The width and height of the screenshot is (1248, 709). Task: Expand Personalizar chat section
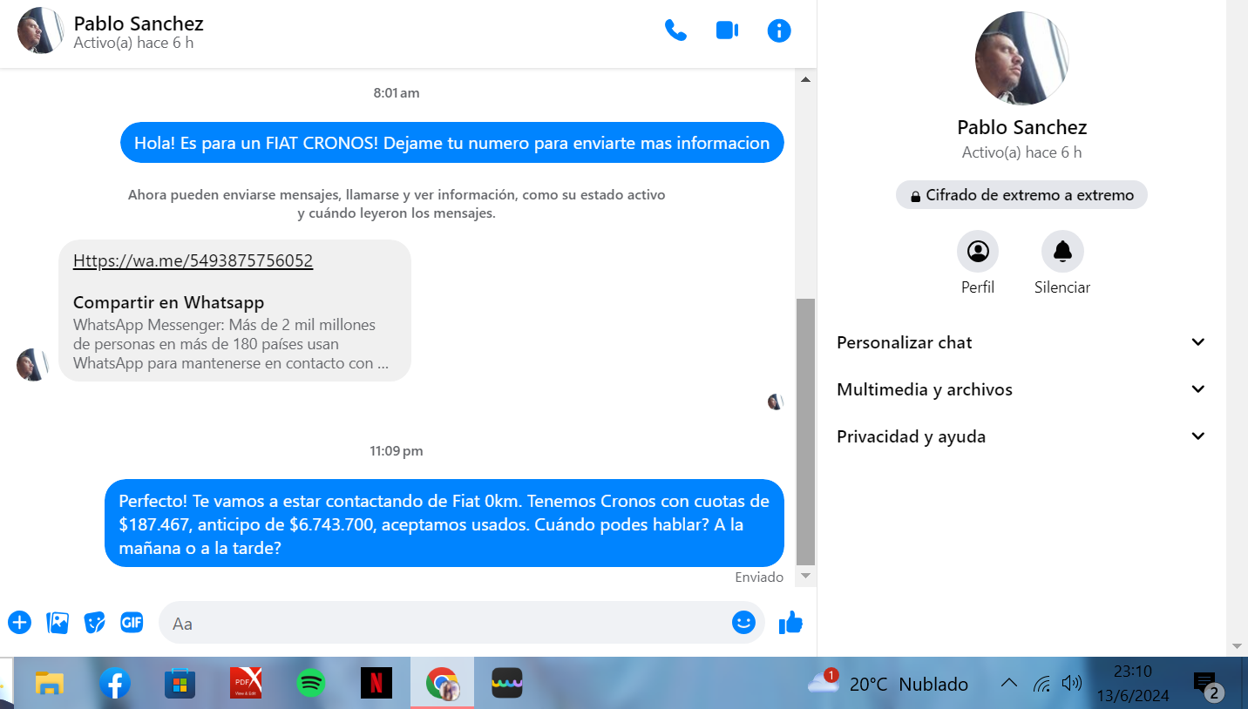[x=1021, y=342]
